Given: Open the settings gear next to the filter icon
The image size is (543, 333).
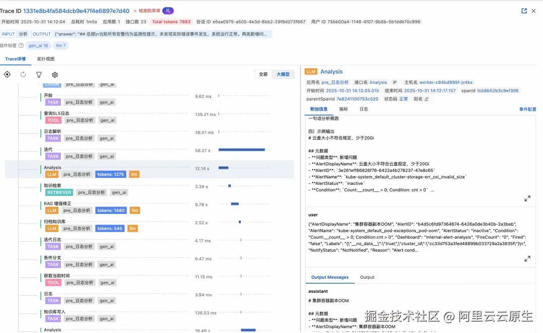Looking at the screenshot, I should tap(54, 74).
